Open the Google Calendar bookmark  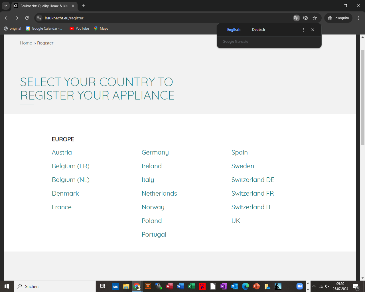click(44, 29)
